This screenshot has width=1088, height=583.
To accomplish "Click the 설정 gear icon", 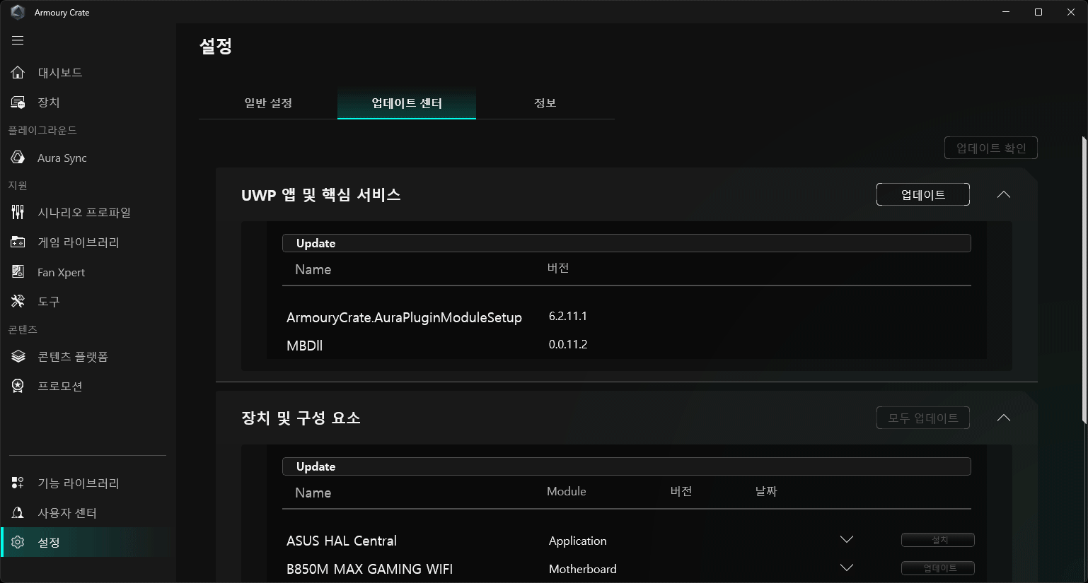I will (x=18, y=542).
